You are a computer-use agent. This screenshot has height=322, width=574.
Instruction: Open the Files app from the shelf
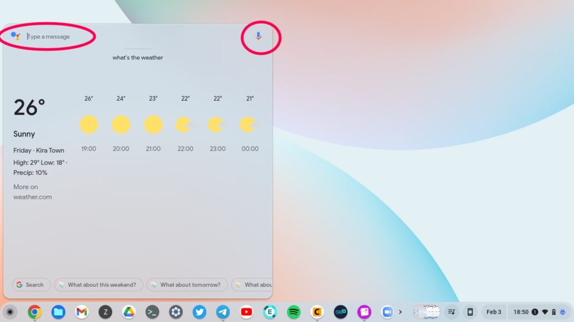click(x=58, y=312)
